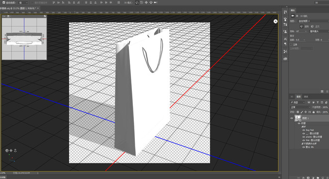This screenshot has height=179, width=329.
Task: Click the 3D camera icon in Properties
Action: (293, 16)
